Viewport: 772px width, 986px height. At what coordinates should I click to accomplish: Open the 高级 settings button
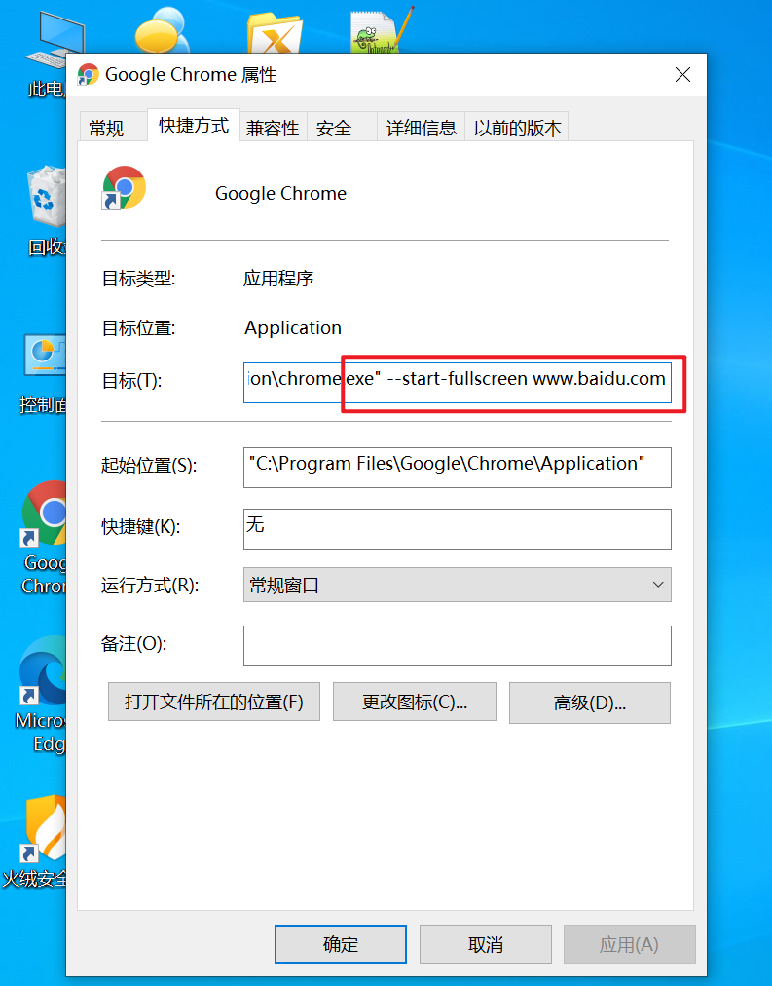(x=589, y=702)
